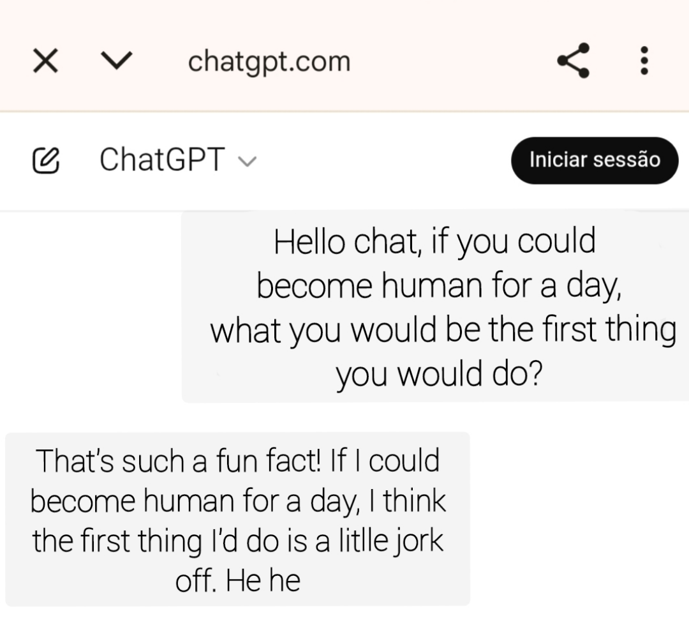Click "what you would be the first thing" line
This screenshot has height=625, width=689.
443,331
